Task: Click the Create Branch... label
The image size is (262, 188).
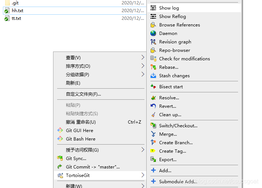Action: (x=176, y=143)
